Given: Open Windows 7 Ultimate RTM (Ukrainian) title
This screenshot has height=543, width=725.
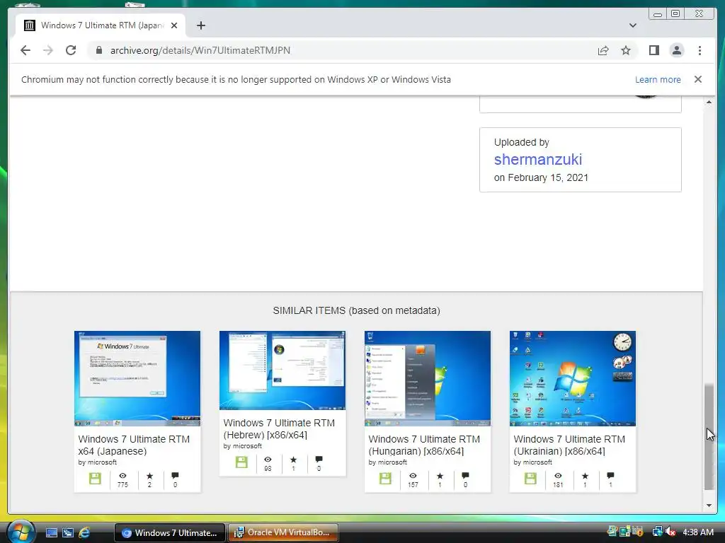Looking at the screenshot, I should [570, 445].
